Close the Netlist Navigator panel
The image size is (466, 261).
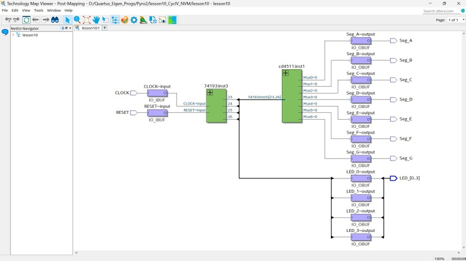coord(70,28)
